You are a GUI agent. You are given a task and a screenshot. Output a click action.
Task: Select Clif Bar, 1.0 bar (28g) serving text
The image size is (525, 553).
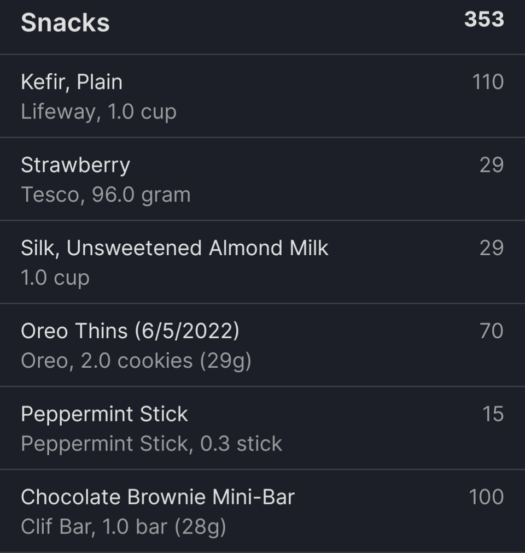tap(123, 527)
